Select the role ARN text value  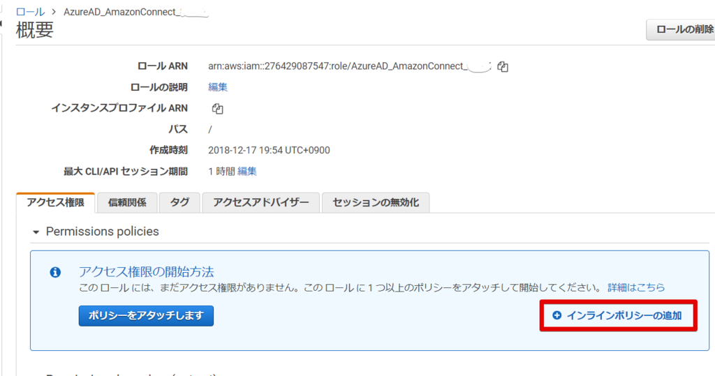click(349, 66)
